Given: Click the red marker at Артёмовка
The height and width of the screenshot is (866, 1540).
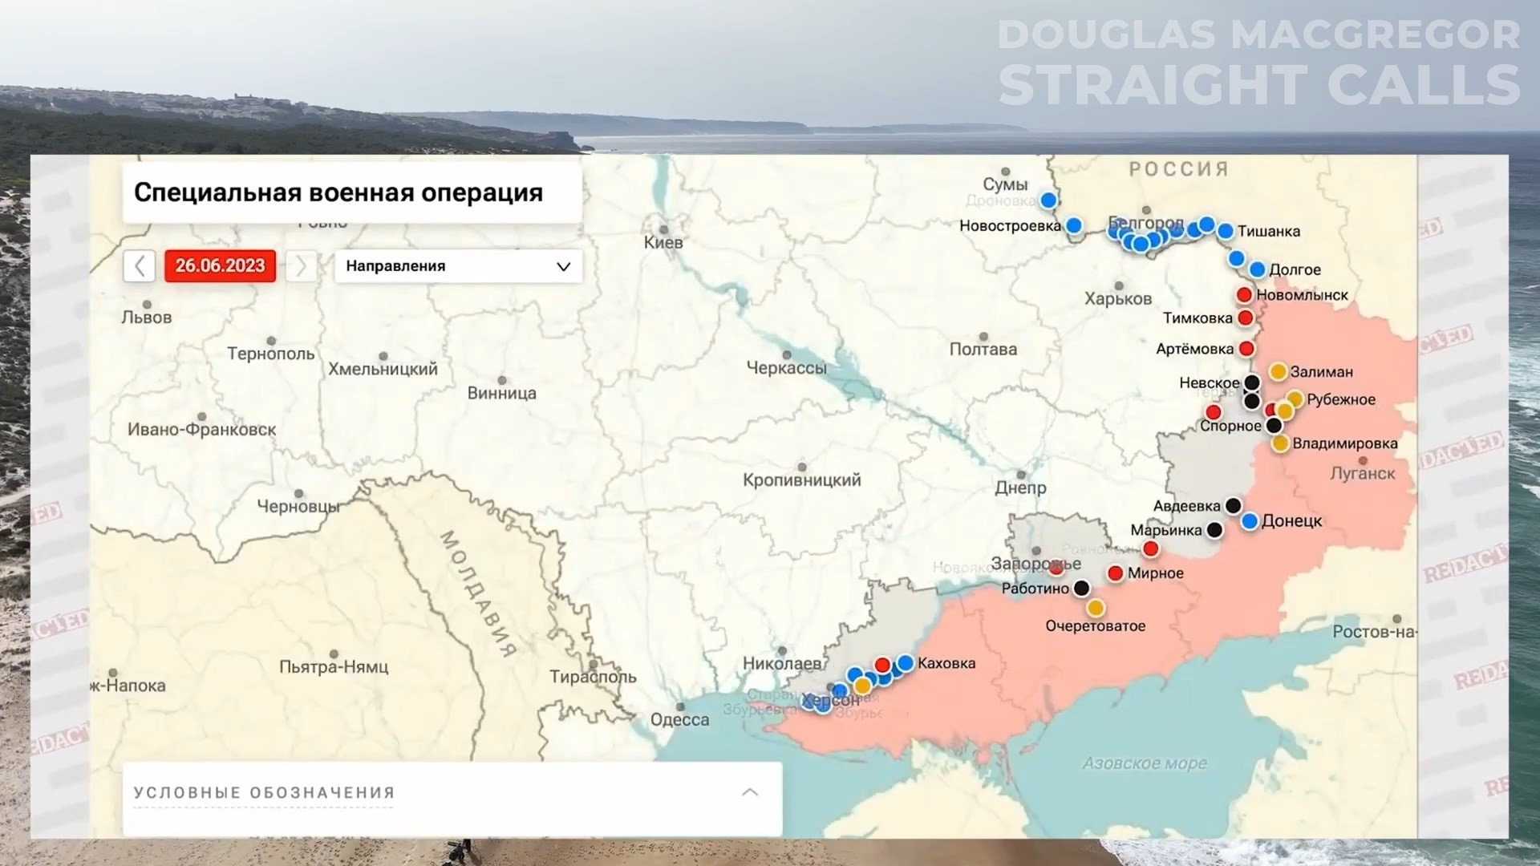Looking at the screenshot, I should [x=1246, y=349].
